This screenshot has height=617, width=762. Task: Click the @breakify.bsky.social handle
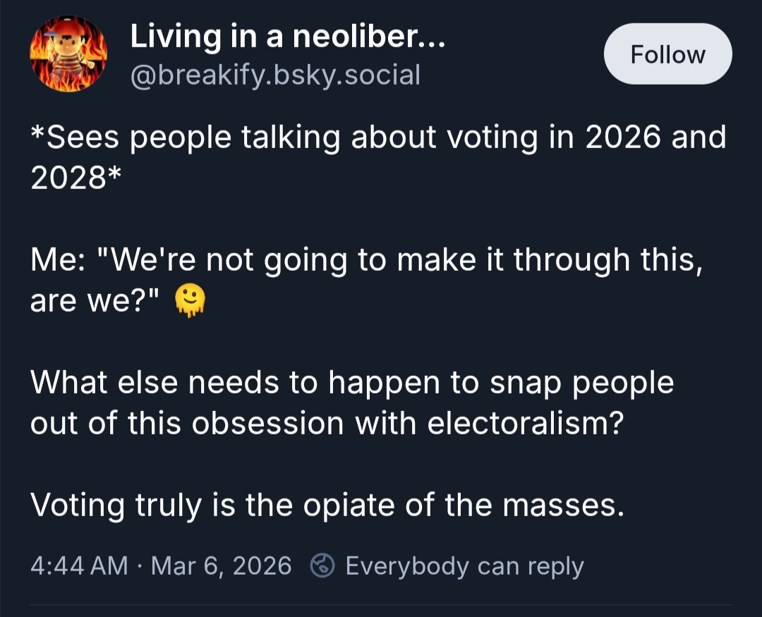click(x=275, y=74)
